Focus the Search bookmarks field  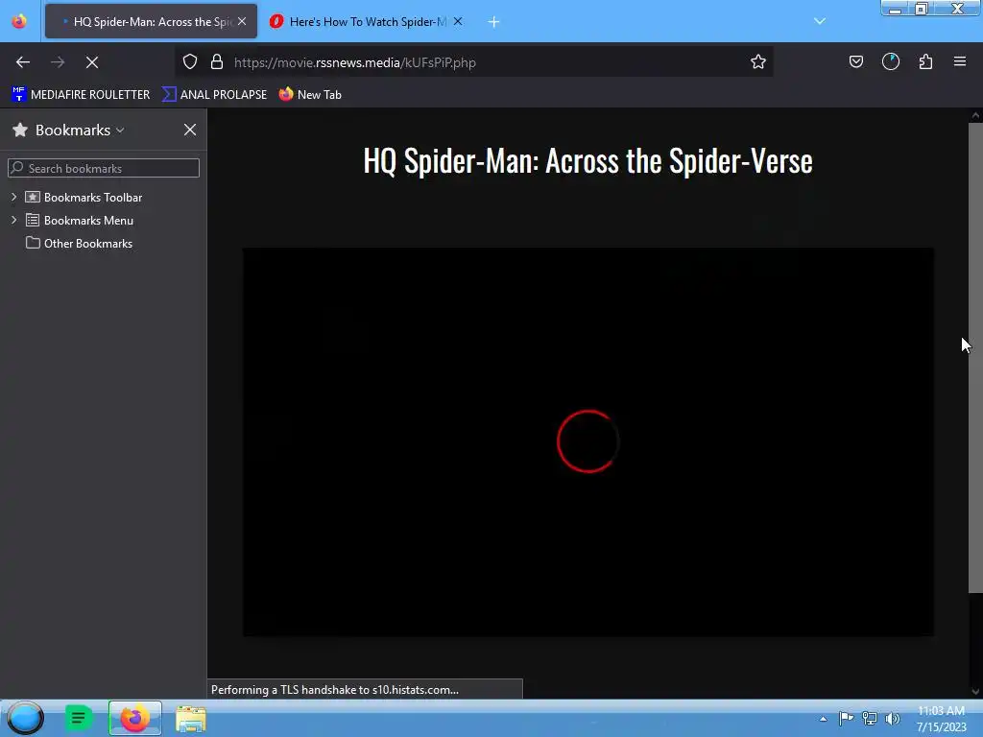pos(104,168)
